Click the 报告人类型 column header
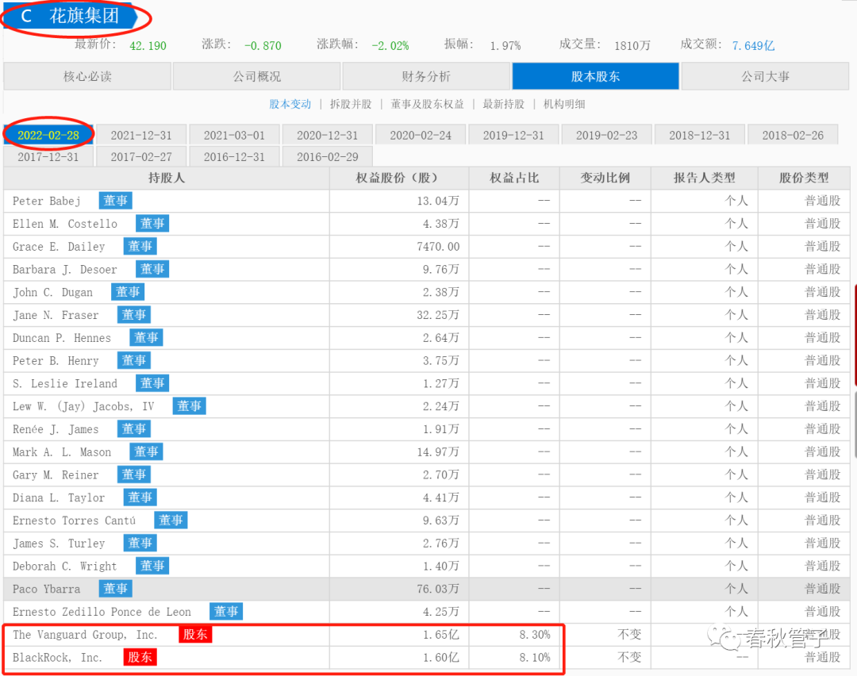857x676 pixels. (705, 179)
